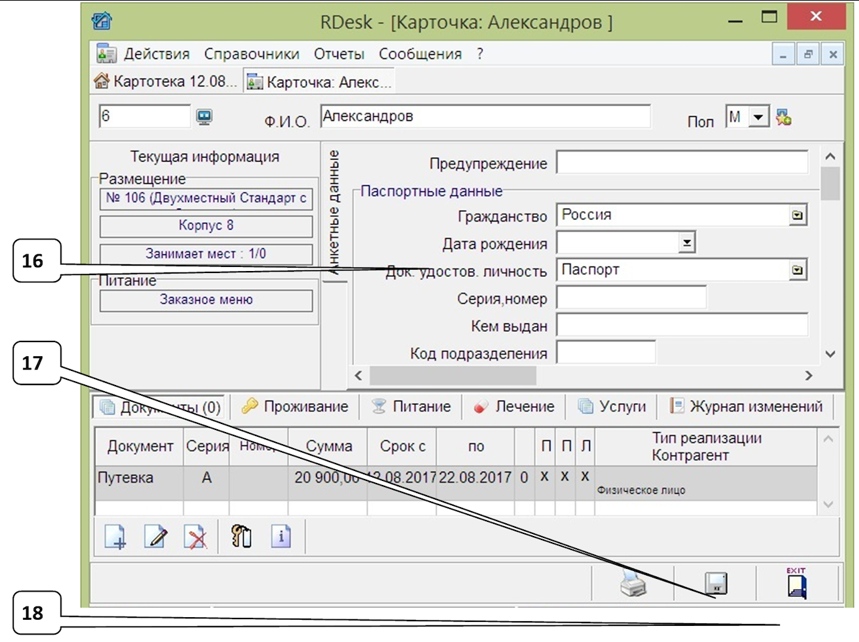Open the edit document pencil icon

(x=155, y=535)
